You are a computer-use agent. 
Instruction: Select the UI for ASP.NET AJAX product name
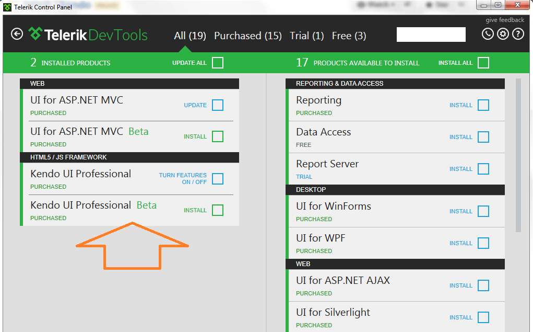click(x=343, y=280)
